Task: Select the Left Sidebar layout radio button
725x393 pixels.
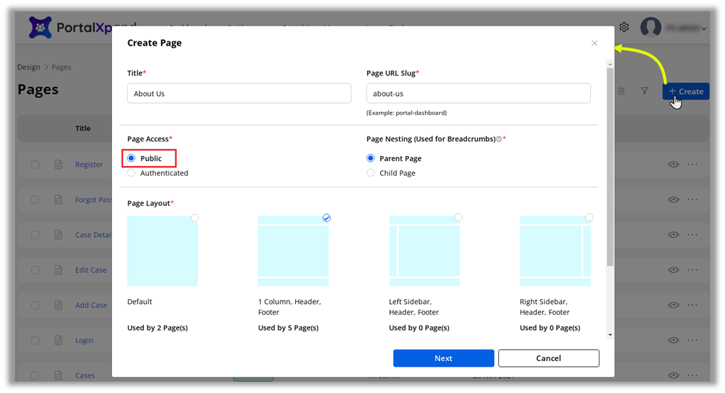Action: [458, 217]
